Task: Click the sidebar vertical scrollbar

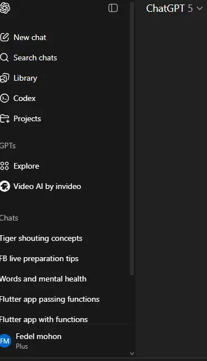Action: [x=132, y=138]
